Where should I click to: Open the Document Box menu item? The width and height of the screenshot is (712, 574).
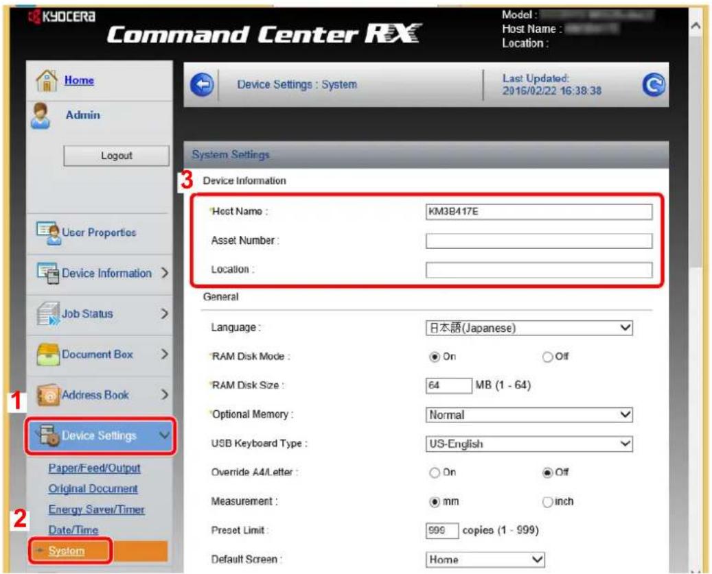pos(100,354)
